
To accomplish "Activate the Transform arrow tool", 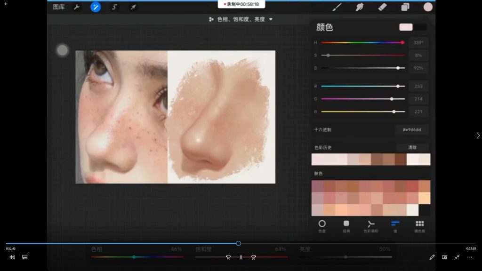I will pos(133,7).
